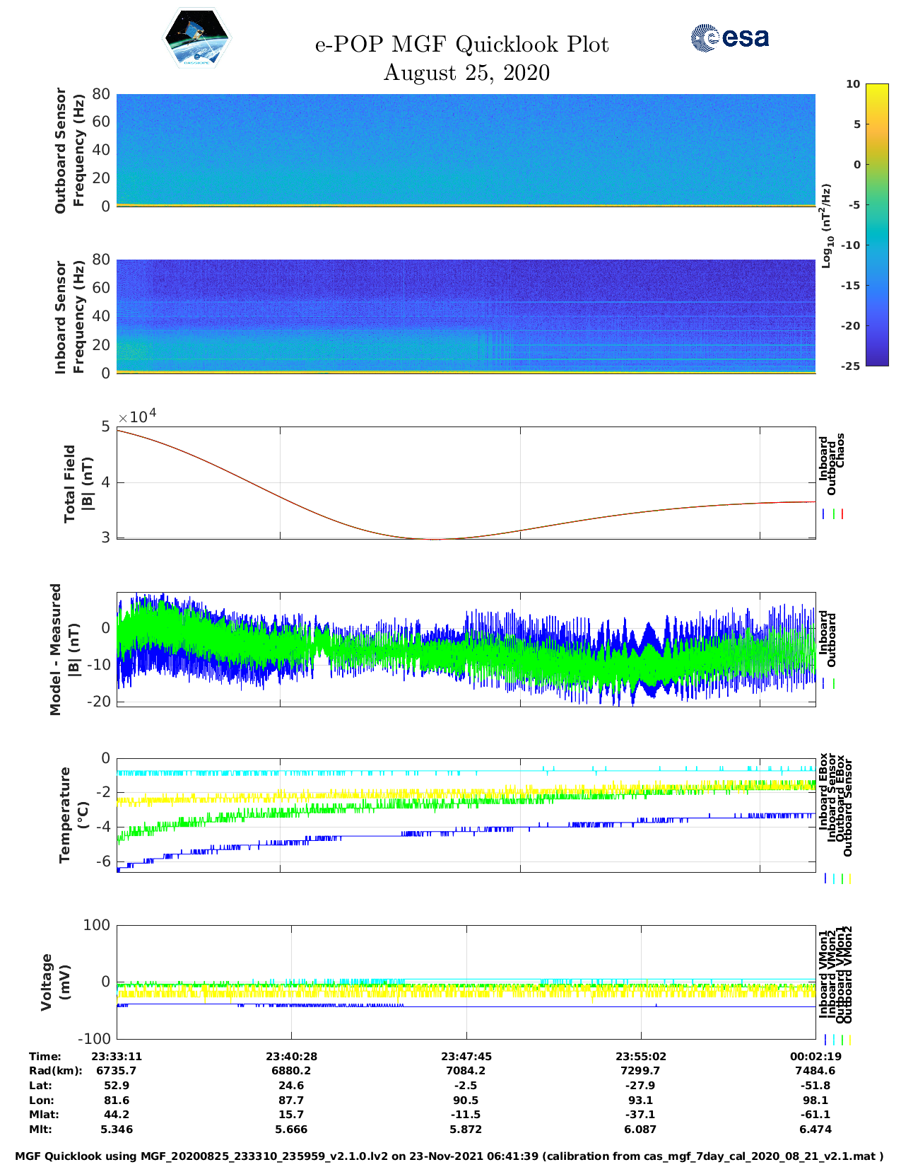Click the blue Inboard marker beside Total Field
The height and width of the screenshot is (1167, 901).
[x=824, y=514]
